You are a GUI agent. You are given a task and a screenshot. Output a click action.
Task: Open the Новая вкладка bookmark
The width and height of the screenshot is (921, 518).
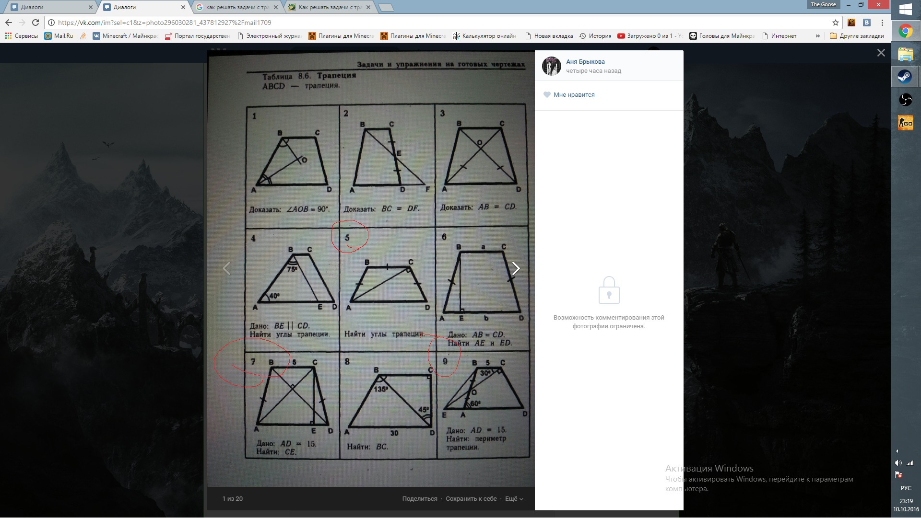pyautogui.click(x=549, y=36)
